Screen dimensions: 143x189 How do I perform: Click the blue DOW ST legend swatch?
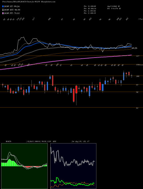(x=3, y=7)
